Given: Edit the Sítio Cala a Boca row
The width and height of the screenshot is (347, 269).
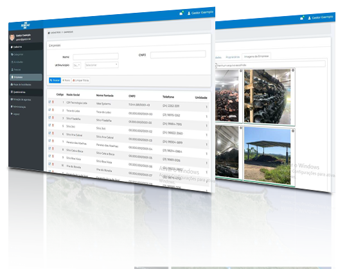Looking at the screenshot, I should pyautogui.click(x=49, y=148).
